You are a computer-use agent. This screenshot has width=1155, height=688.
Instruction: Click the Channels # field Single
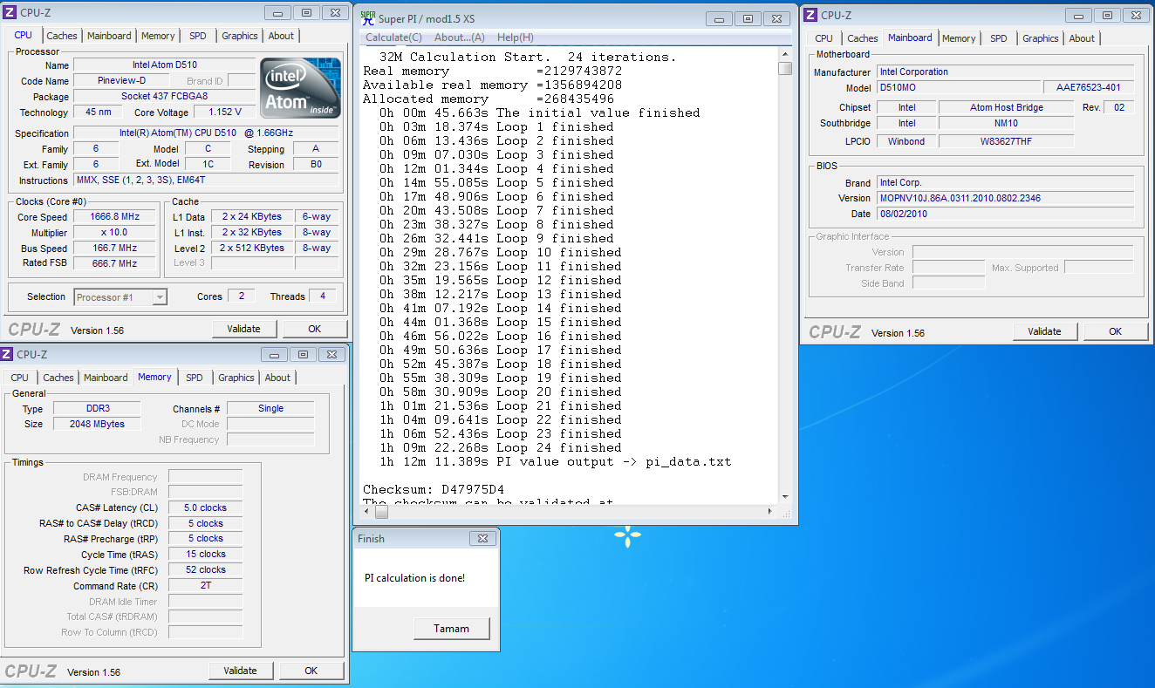click(270, 409)
